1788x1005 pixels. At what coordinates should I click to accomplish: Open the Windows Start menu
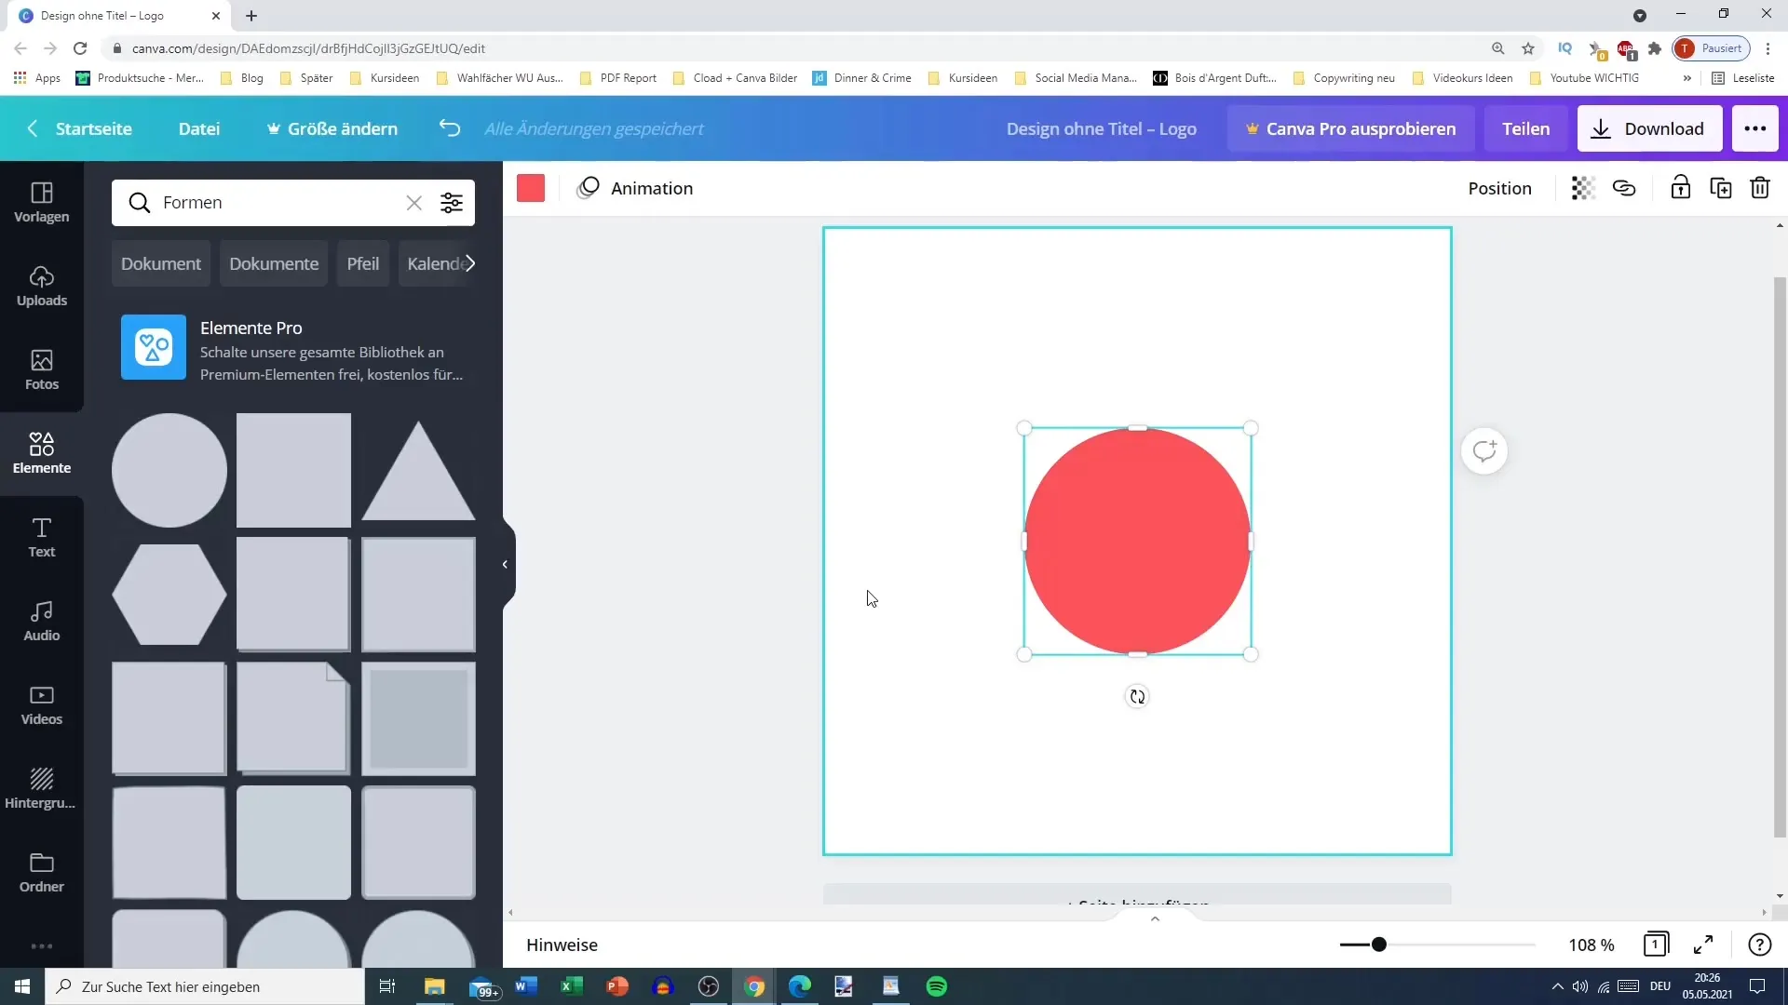tap(22, 986)
